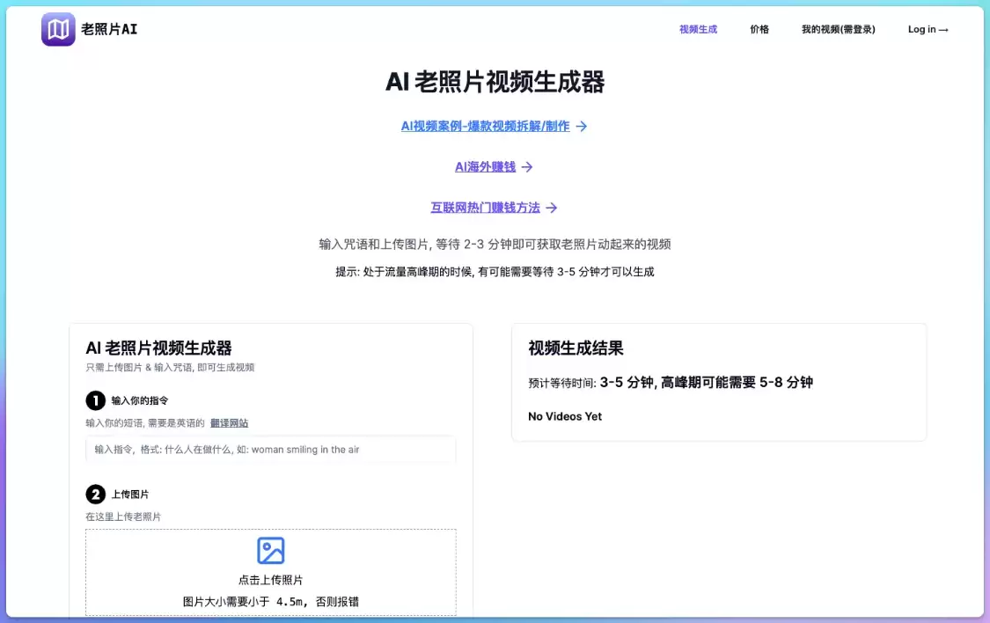Open the 视频生成 navigation tab
Viewport: 990px width, 623px height.
pyautogui.click(x=698, y=29)
